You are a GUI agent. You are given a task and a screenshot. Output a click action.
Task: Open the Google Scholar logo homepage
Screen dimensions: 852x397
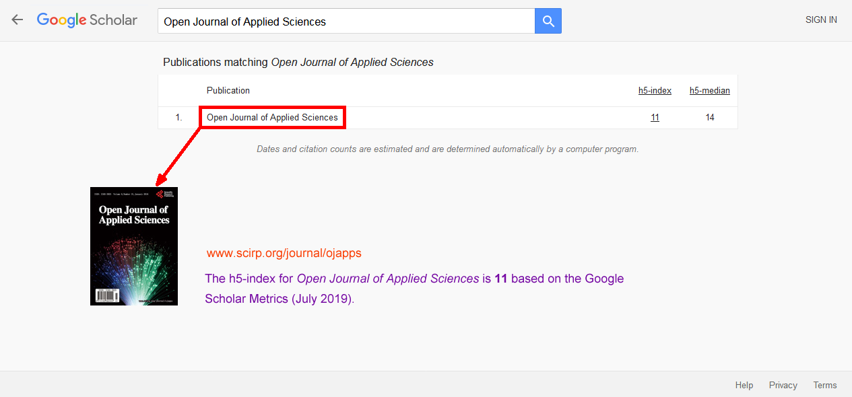click(87, 20)
